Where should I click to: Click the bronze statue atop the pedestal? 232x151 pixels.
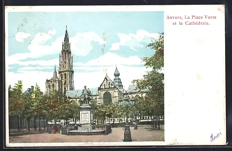(x=86, y=95)
